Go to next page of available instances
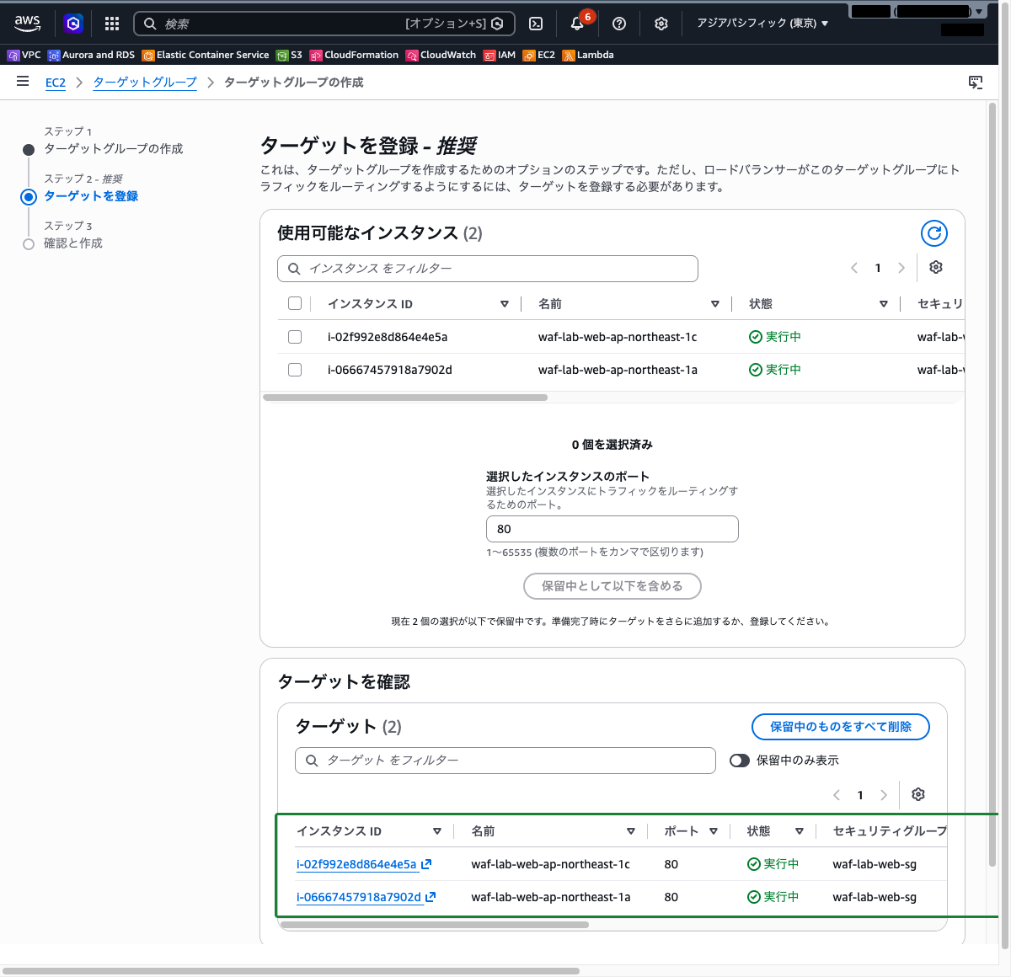This screenshot has width=1011, height=977. click(x=901, y=268)
